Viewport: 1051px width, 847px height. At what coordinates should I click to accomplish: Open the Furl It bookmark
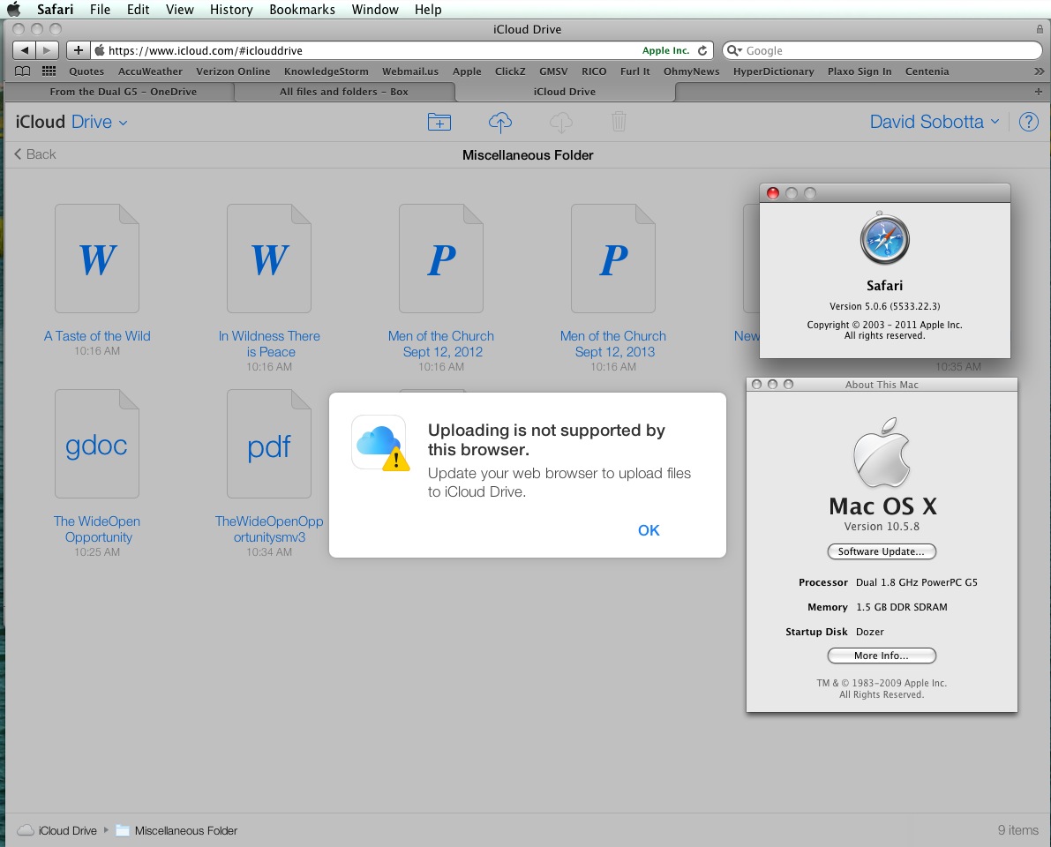(x=634, y=71)
